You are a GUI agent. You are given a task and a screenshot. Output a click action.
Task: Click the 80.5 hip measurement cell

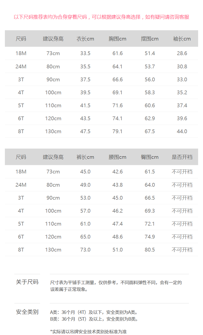point(150,250)
